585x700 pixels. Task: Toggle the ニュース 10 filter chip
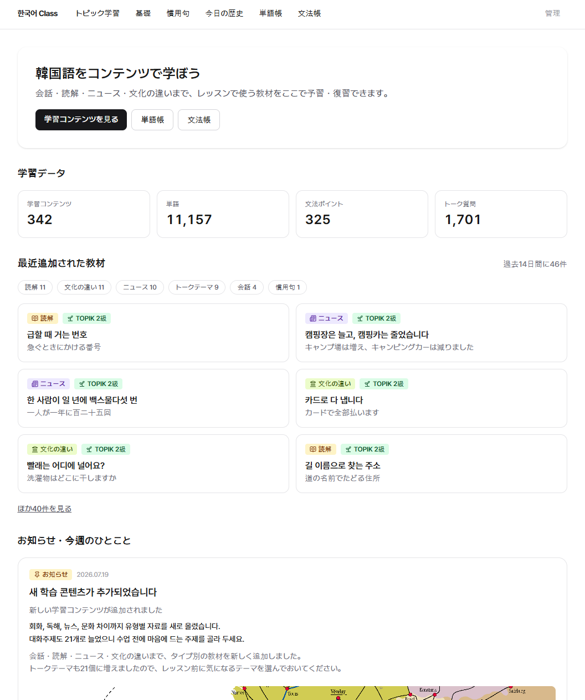140,287
